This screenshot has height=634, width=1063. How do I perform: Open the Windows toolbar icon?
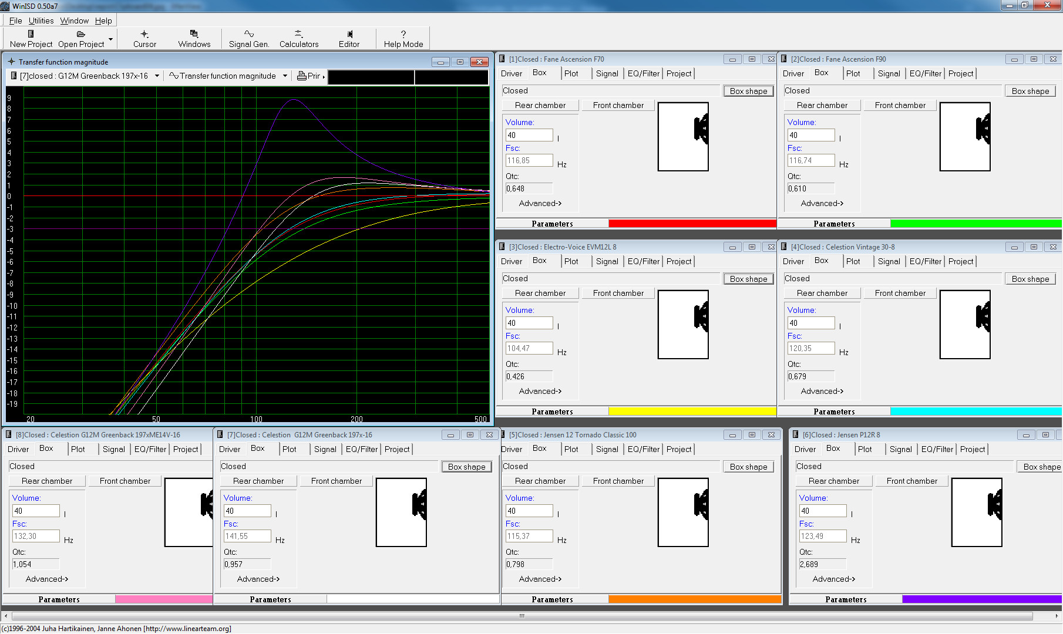click(x=194, y=39)
